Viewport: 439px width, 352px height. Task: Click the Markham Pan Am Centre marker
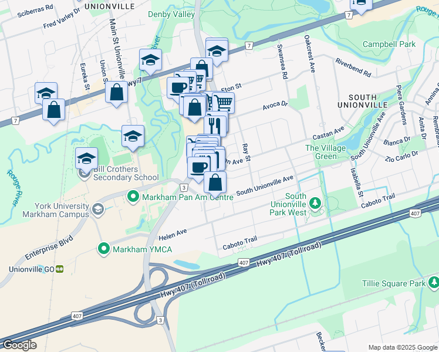[133, 197]
